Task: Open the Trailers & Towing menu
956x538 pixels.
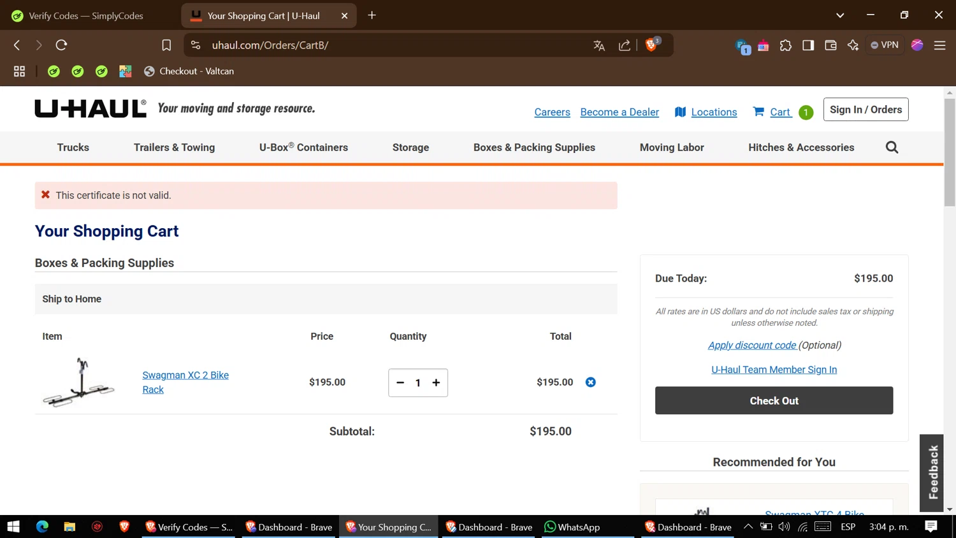Action: coord(174,147)
